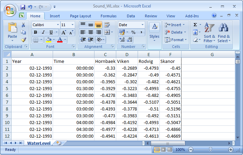Viewport: 243px width, 155px height.
Task: Save the workbook from quick access toolbar
Action: (23, 7)
